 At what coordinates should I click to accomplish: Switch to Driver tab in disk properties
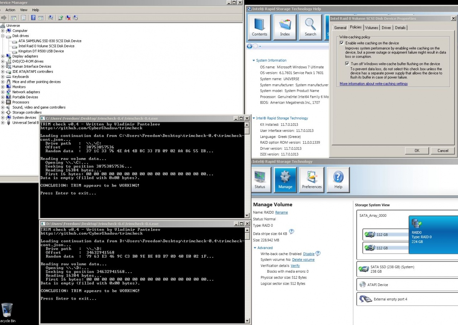click(386, 28)
